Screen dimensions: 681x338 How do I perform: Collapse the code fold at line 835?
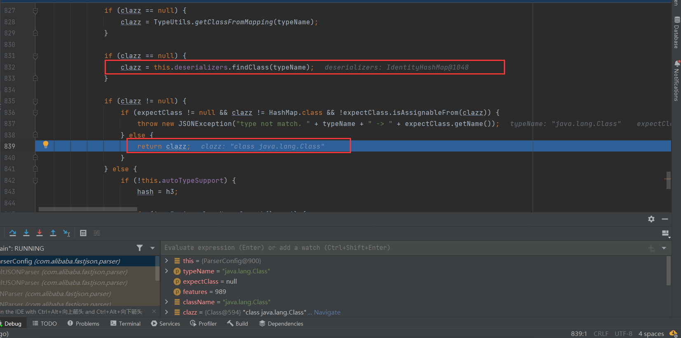pyautogui.click(x=35, y=101)
